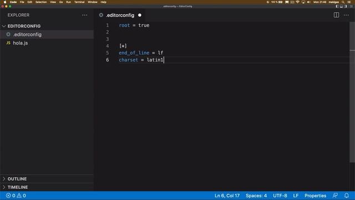Open the Edit menu
This screenshot has height=200, width=355.
29,2
